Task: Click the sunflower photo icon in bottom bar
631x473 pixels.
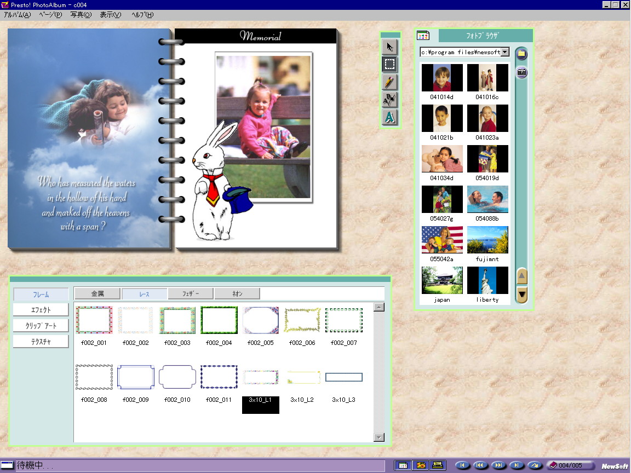Action: [x=420, y=465]
